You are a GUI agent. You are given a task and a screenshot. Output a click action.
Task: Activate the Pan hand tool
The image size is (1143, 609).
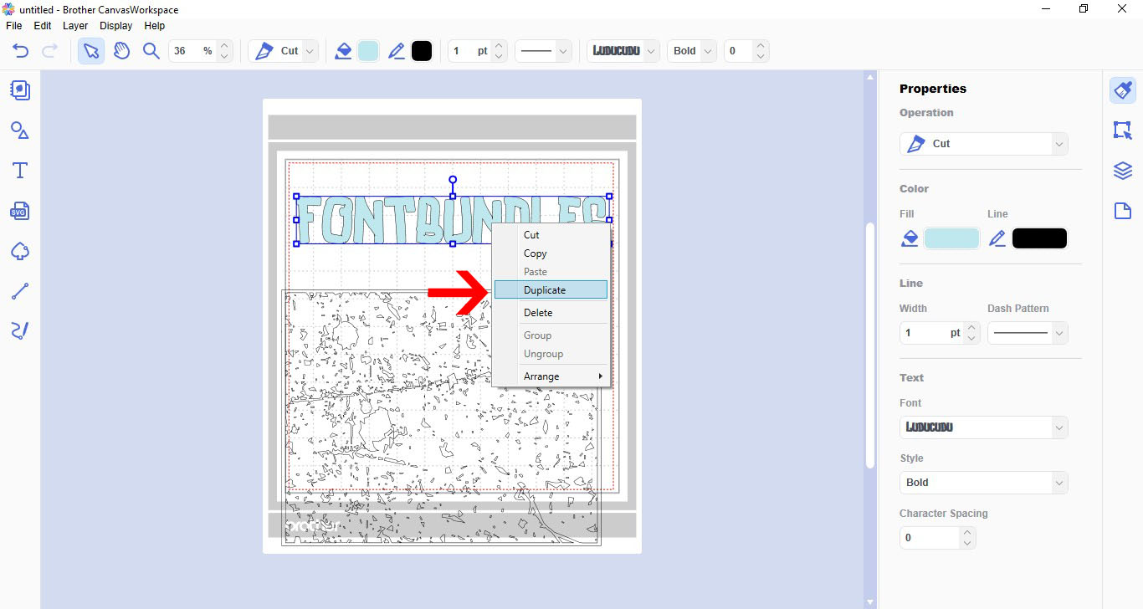[121, 51]
